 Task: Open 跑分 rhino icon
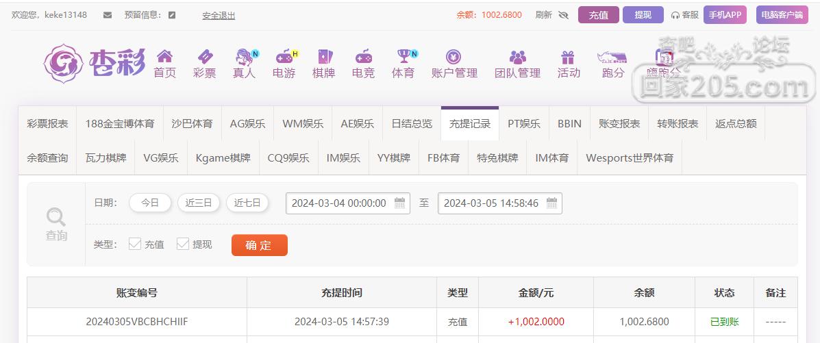tap(613, 56)
